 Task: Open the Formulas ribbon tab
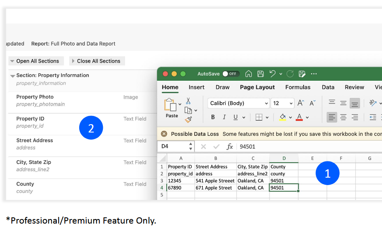pos(298,87)
